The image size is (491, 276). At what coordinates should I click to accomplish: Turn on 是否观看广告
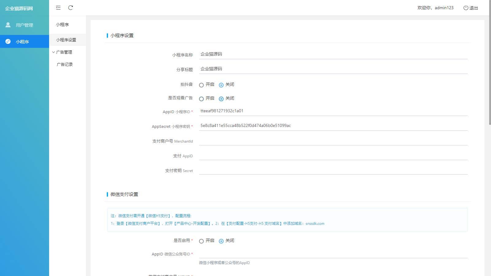[201, 99]
